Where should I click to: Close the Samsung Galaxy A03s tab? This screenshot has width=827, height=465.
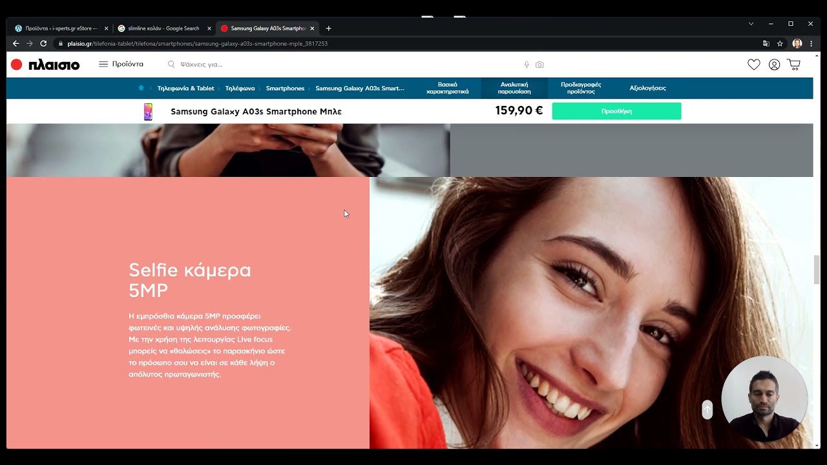[x=312, y=28]
